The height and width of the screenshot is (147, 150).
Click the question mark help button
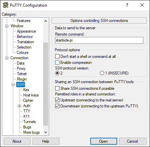(x=127, y=5)
